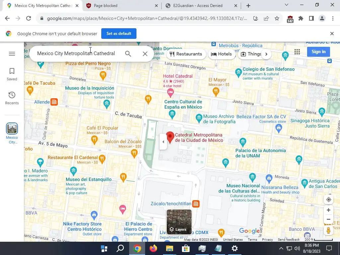Click the Hotel Catedral pin
This screenshot has width=340, height=255.
click(x=170, y=93)
